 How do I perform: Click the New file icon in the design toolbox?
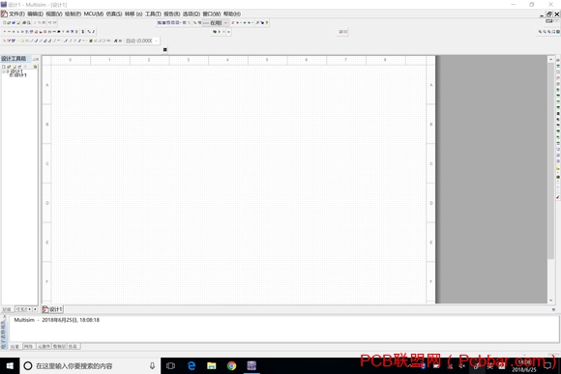pyautogui.click(x=4, y=67)
